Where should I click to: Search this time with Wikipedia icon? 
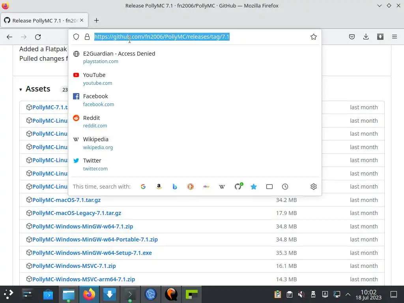click(222, 187)
